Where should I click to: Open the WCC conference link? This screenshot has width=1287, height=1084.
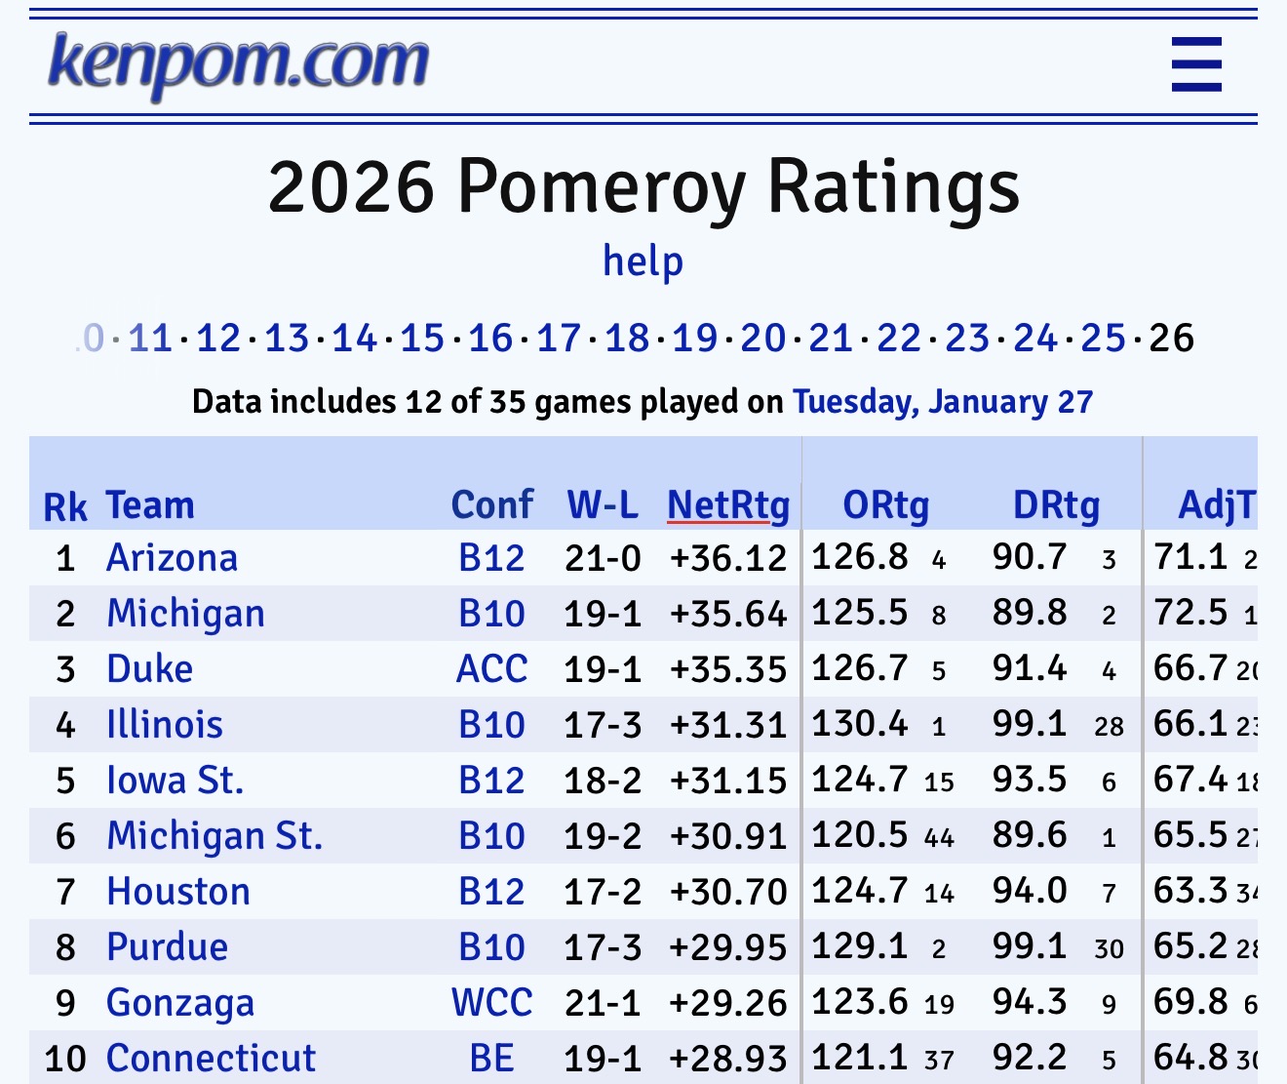(x=491, y=1003)
